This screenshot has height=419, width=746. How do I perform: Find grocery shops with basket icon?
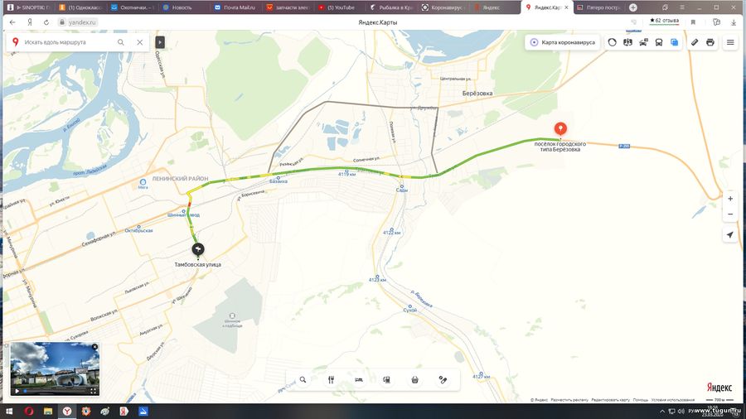[x=415, y=379]
